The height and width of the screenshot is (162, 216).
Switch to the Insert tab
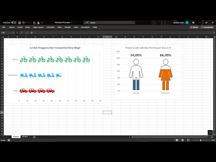tap(20, 27)
